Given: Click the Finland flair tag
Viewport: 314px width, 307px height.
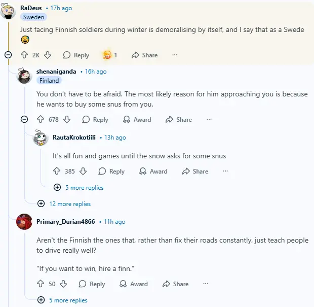Looking at the screenshot, I should [49, 80].
